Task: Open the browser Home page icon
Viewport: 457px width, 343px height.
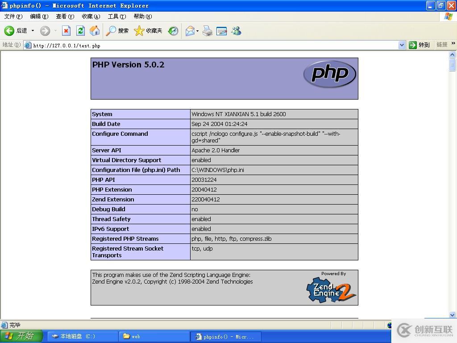Action: coord(94,31)
